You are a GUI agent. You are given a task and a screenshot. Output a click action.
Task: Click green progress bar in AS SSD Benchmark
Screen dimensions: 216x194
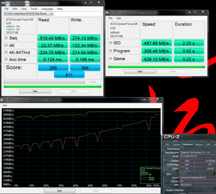(x=53, y=86)
